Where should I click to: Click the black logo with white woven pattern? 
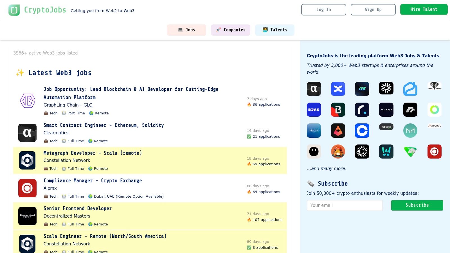click(x=386, y=88)
